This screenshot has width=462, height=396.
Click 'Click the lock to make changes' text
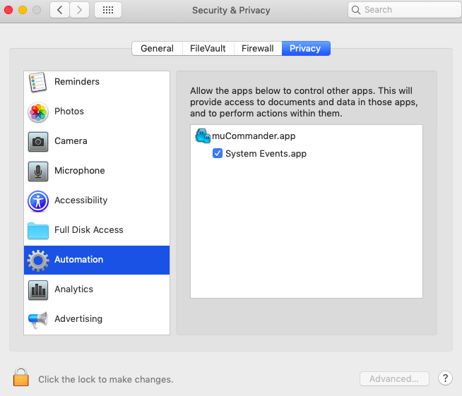[x=106, y=379]
